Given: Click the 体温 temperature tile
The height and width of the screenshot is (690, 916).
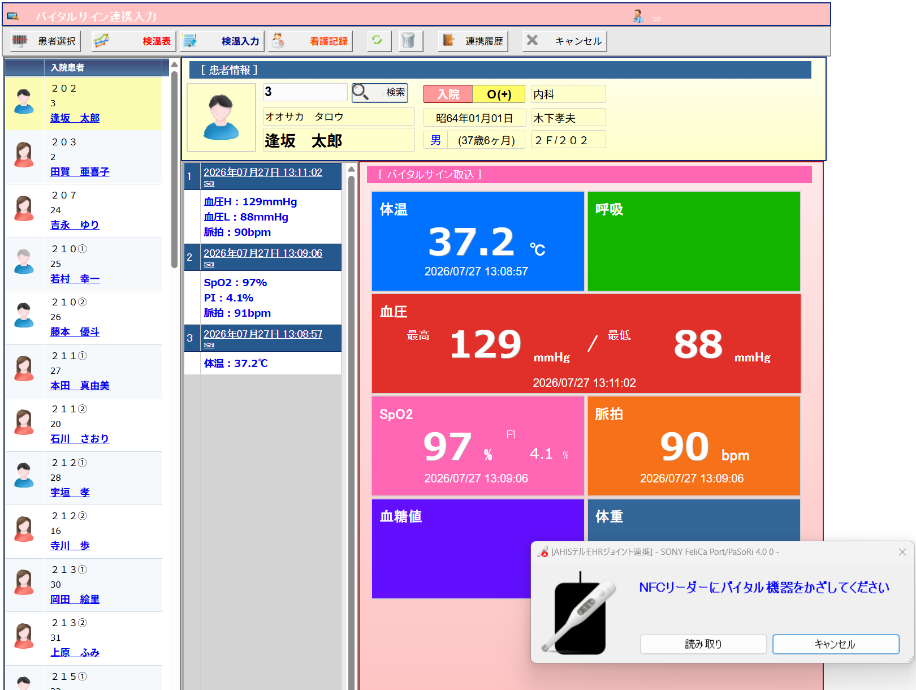Looking at the screenshot, I should (478, 241).
